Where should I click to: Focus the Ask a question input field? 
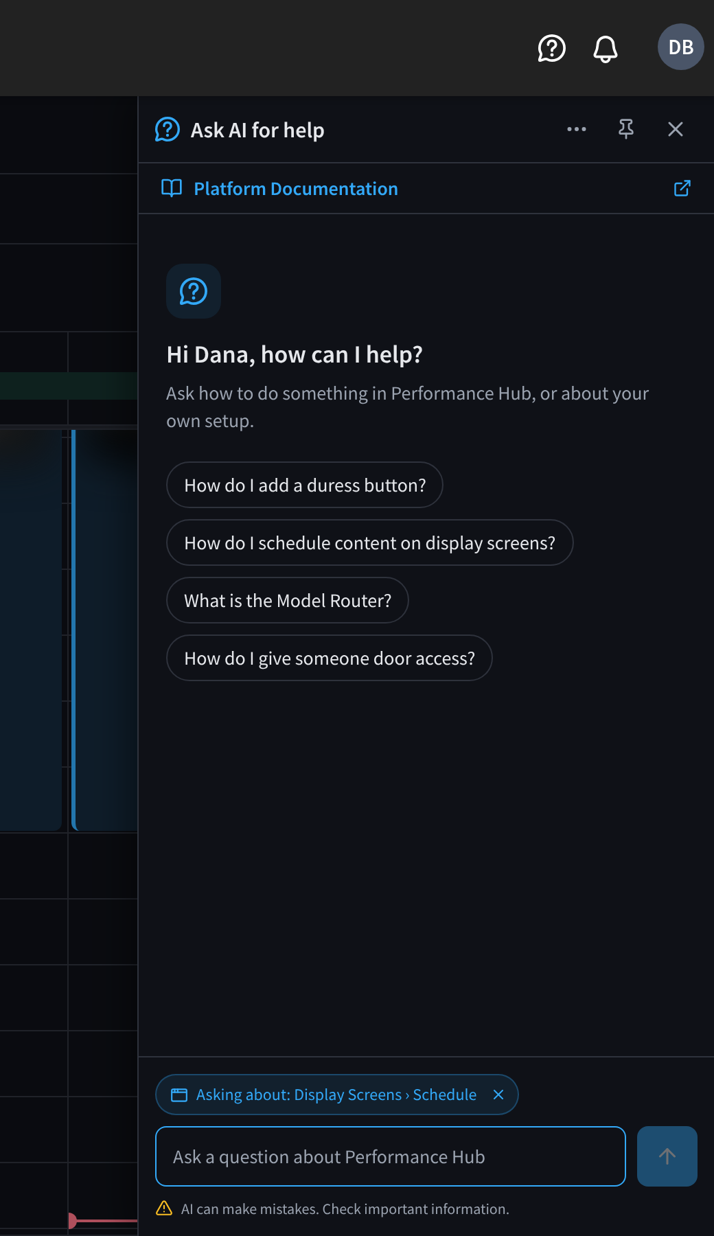pyautogui.click(x=391, y=1156)
